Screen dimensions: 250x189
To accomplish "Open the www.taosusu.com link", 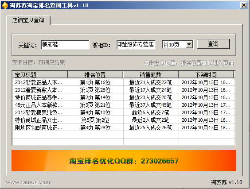I will pyautogui.click(x=29, y=182).
